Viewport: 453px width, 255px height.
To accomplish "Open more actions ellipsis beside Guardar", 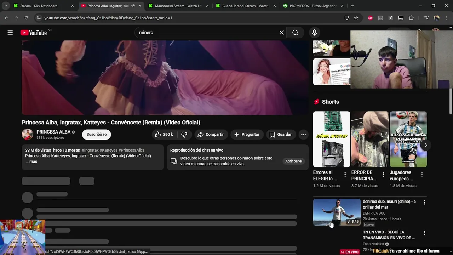I will click(x=303, y=135).
